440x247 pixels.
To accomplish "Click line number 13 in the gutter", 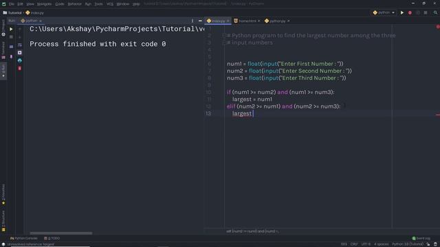I will [208, 113].
